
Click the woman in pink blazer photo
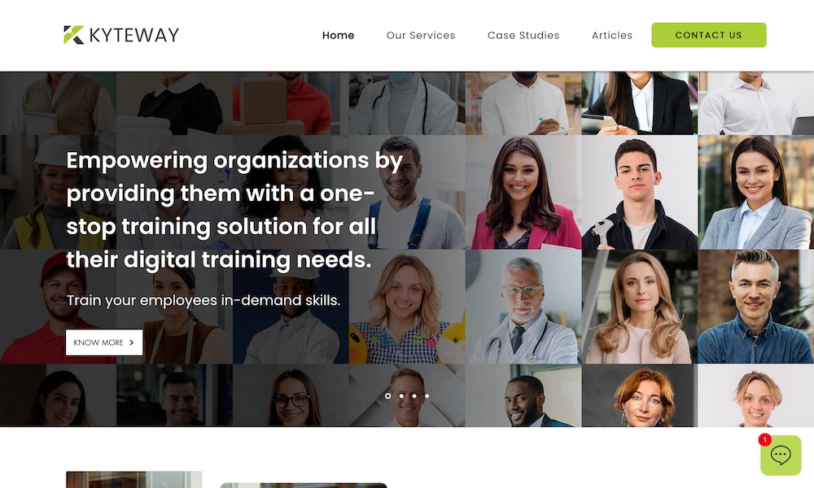coord(523,193)
